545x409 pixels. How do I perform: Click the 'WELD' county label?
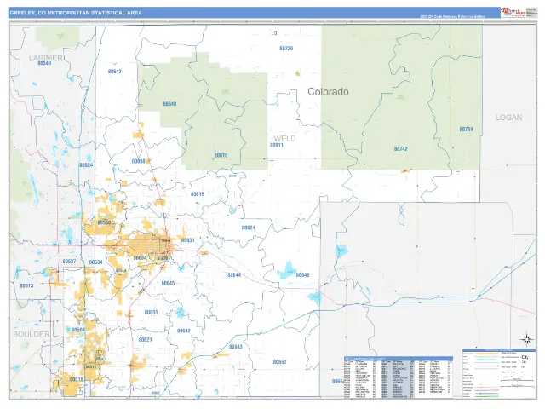(x=284, y=138)
